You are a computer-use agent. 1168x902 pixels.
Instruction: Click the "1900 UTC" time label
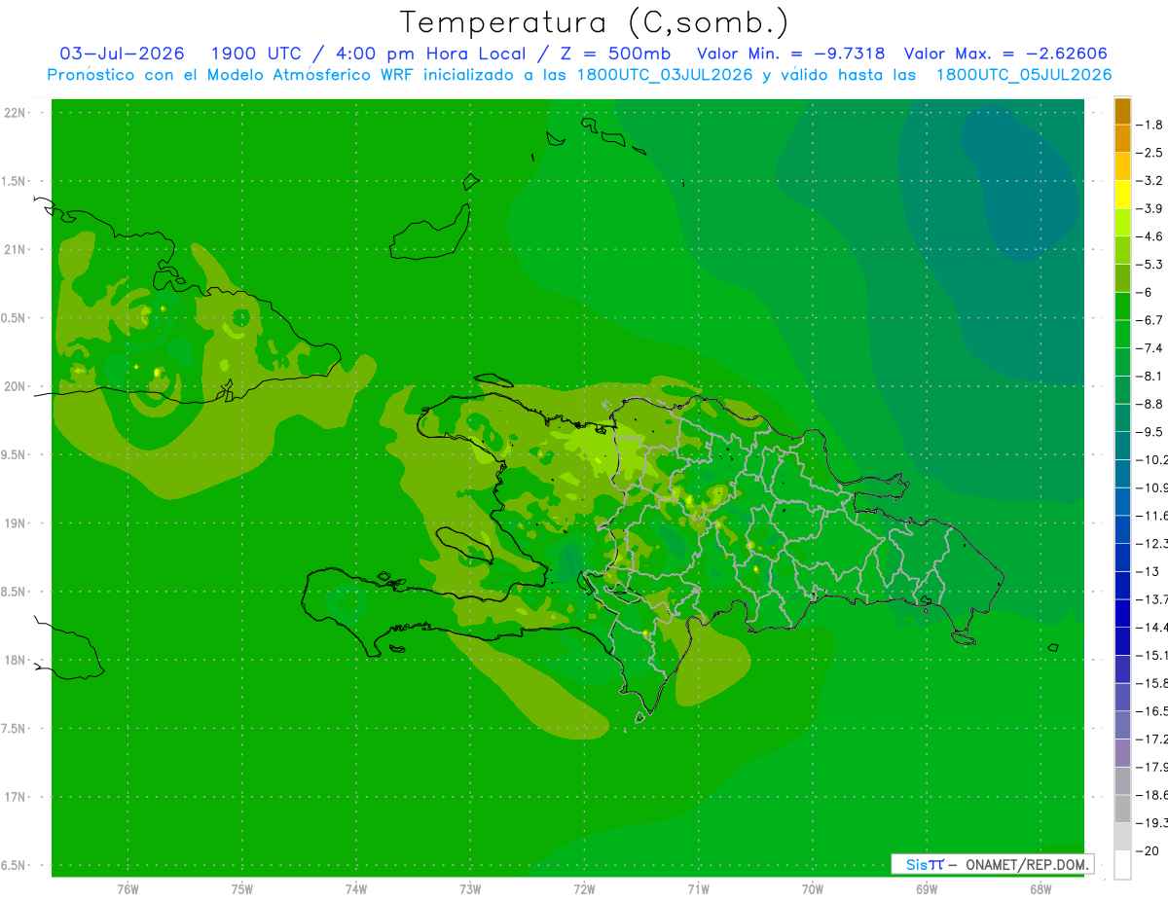coord(255,54)
